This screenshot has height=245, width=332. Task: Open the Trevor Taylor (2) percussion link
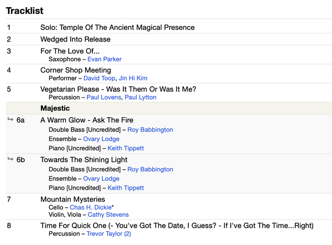click(x=108, y=234)
